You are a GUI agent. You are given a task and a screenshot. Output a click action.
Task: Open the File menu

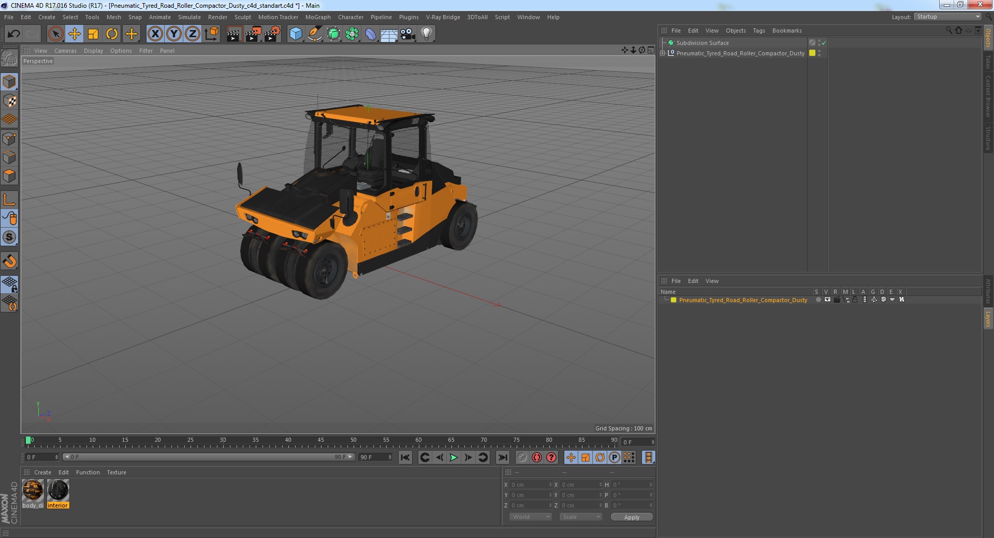coord(9,17)
